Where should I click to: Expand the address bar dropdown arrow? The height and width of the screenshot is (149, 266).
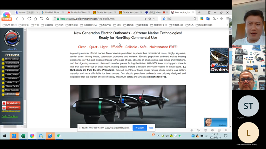tap(154, 19)
